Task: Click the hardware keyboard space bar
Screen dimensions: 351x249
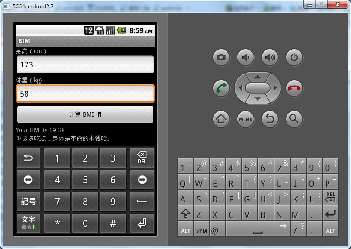Action: pos(258,229)
